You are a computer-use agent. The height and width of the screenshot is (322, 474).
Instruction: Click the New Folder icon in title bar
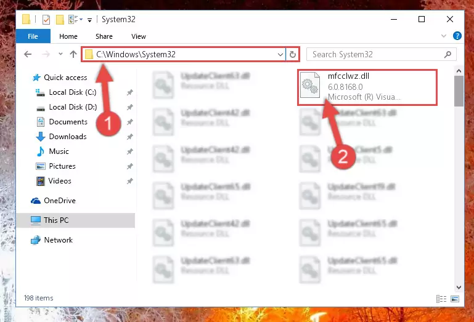[x=60, y=20]
